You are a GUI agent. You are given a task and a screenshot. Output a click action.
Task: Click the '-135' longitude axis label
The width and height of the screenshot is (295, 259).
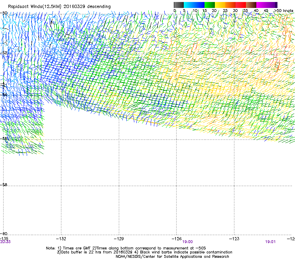click(x=4, y=239)
